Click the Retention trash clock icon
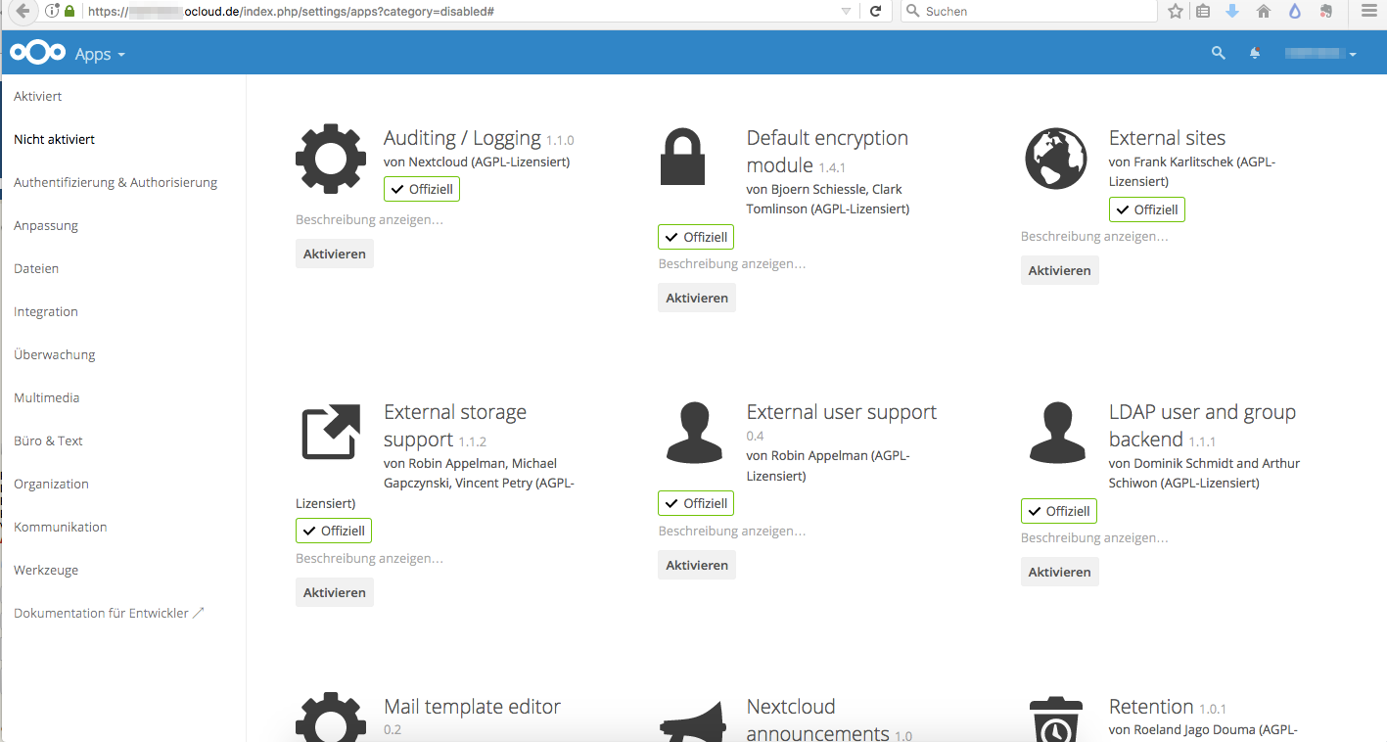Screen dimensions: 1387x742 click(x=1056, y=720)
